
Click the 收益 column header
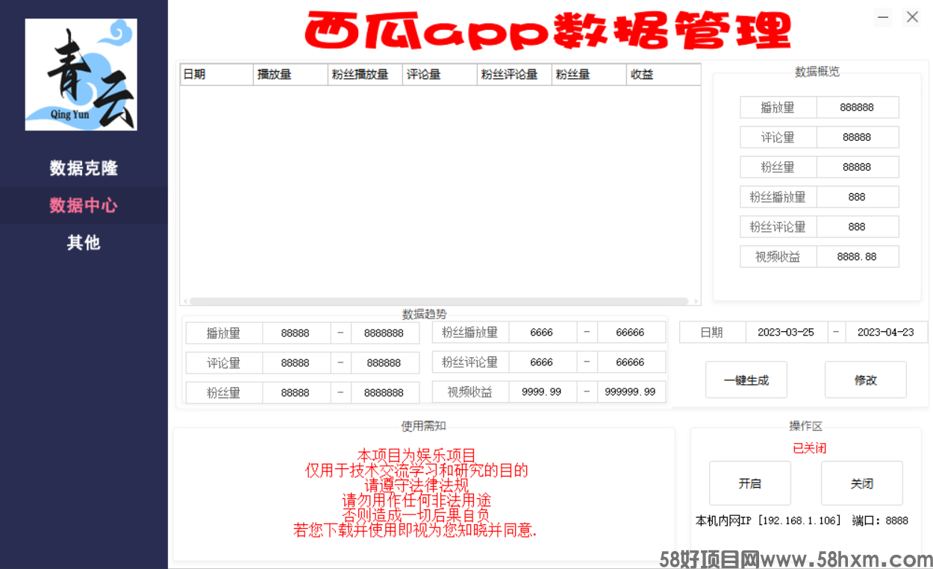664,75
